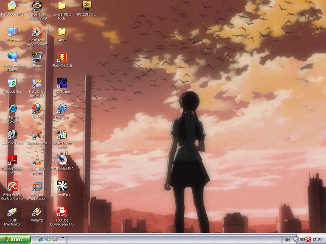
Task: Click the third Quick Launch icon
Action: (55, 239)
